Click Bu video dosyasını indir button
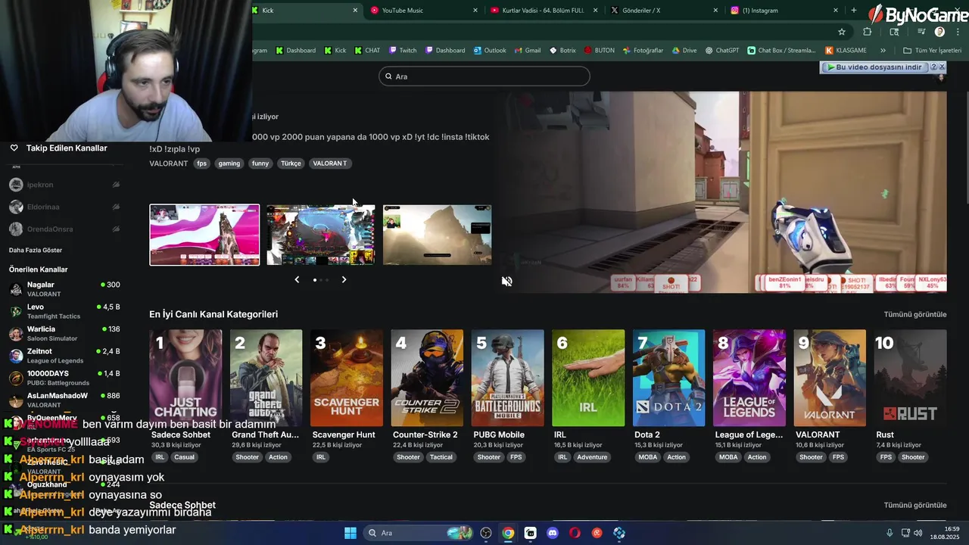 [x=876, y=67]
